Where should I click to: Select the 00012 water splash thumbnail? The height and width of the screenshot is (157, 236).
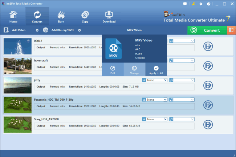(18, 46)
